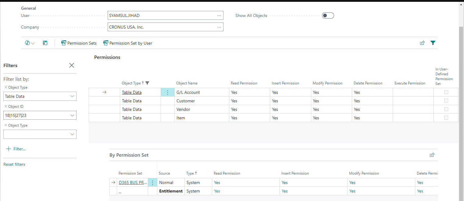Remove the Object ID filter
The height and width of the screenshot is (201, 464).
[6, 107]
